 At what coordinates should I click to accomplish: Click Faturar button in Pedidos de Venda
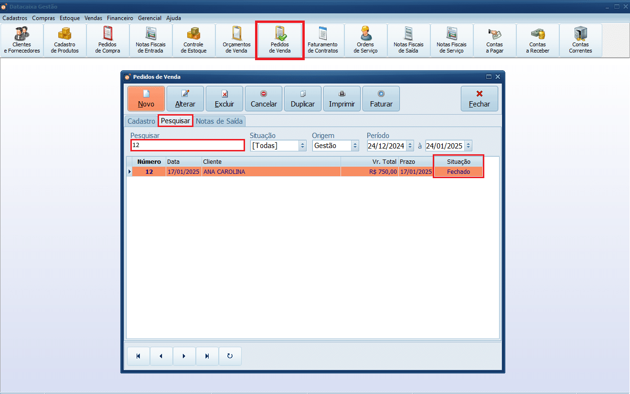point(381,98)
